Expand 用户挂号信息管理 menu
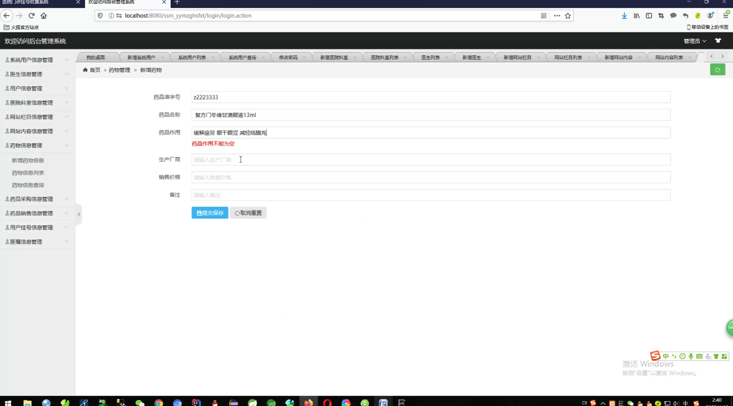The image size is (733, 406). [x=37, y=227]
